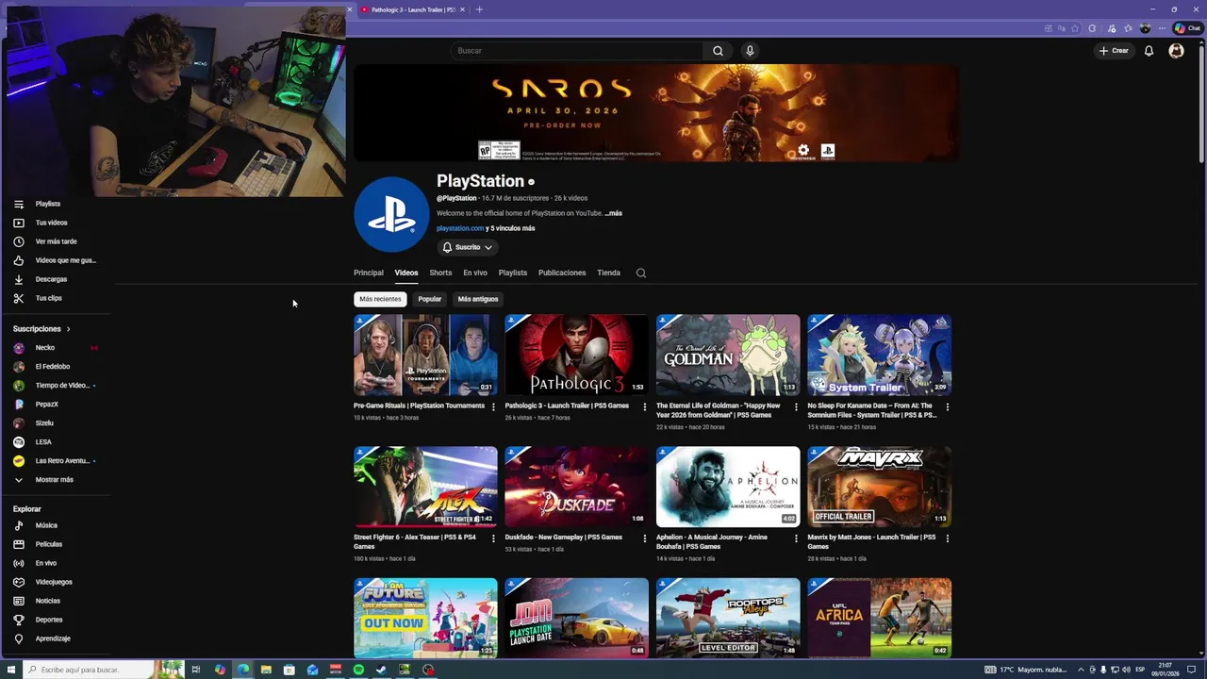Screen dimensions: 1207x679
Task: Open options menu for Aphelion video
Action: (796, 538)
